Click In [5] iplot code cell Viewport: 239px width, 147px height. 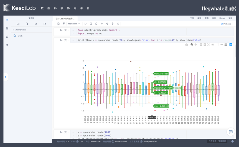[152, 40]
